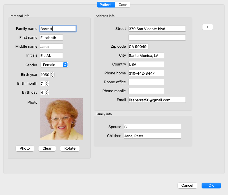Confirm with the OK button
Image resolution: width=228 pixels, height=195 pixels.
click(x=211, y=186)
